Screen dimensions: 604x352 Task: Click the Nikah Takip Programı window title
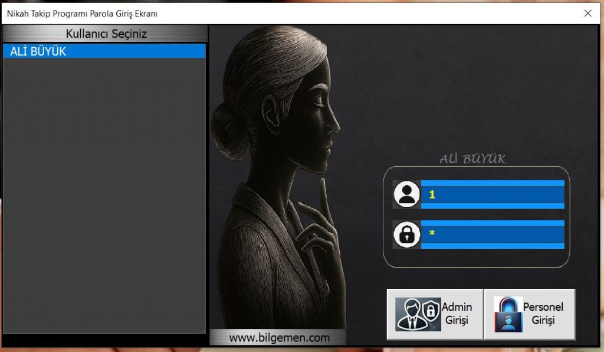[x=82, y=13]
